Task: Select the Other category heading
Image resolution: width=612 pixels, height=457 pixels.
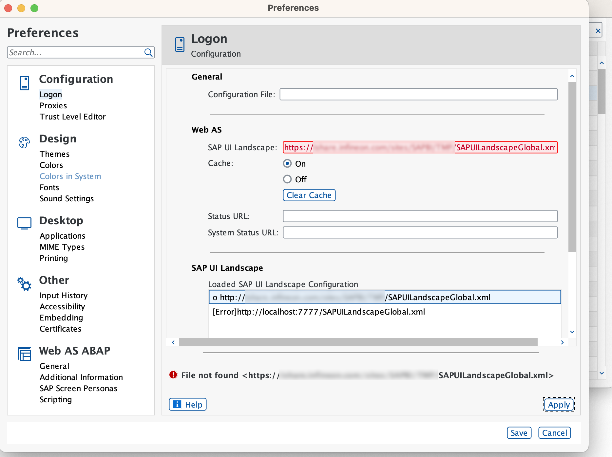Action: click(x=54, y=280)
